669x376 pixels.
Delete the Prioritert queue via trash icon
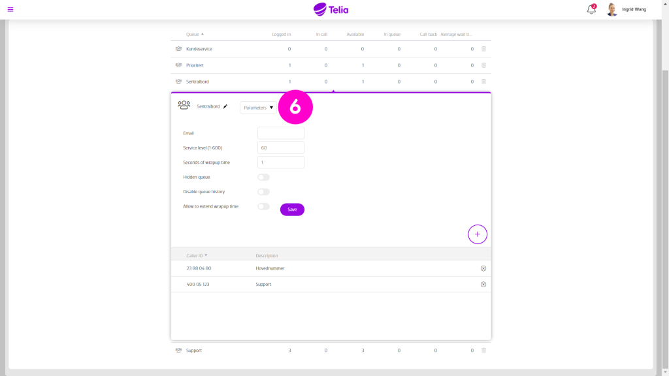coord(483,65)
